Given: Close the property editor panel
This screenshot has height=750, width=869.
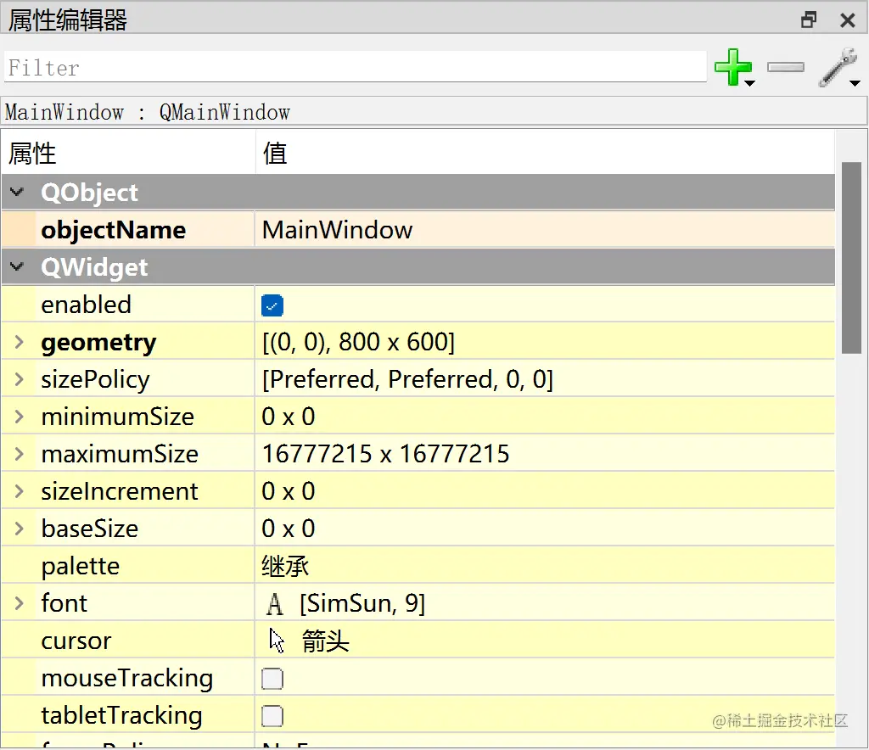Looking at the screenshot, I should point(848,20).
